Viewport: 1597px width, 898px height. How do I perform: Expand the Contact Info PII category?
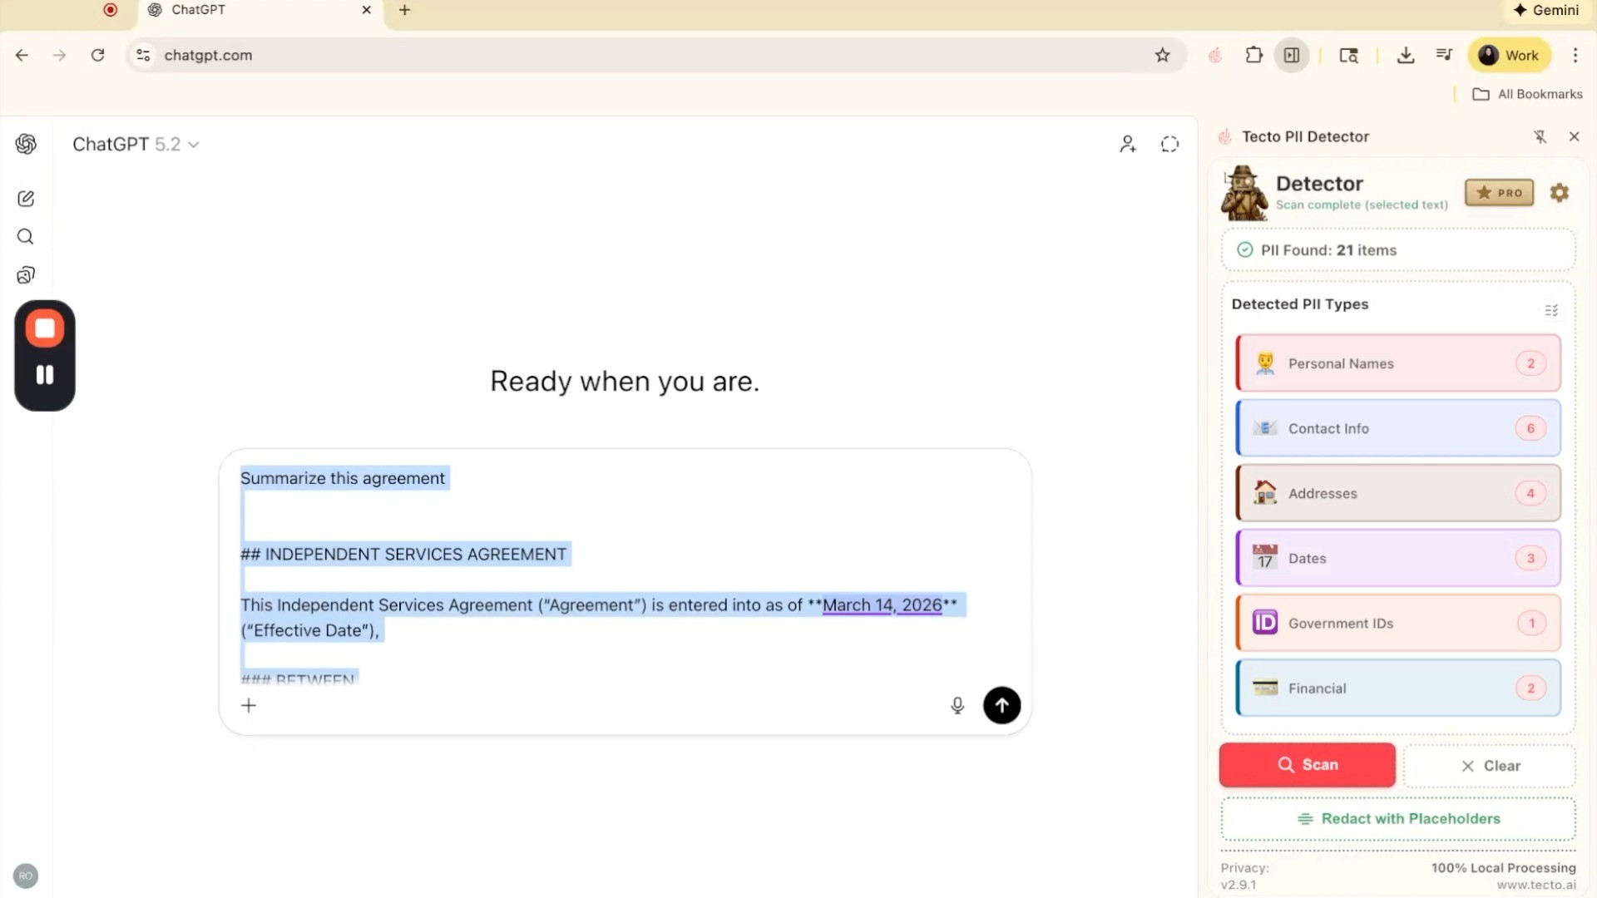1397,428
